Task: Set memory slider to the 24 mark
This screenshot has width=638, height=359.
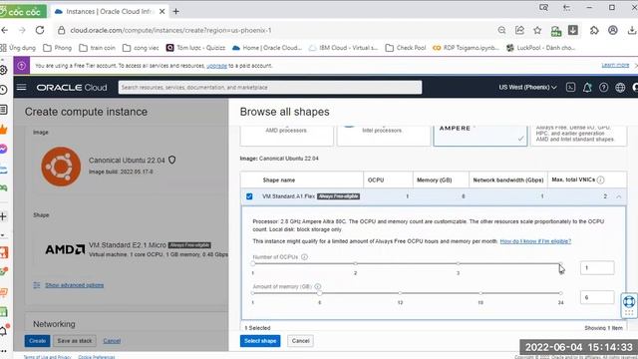Action: click(560, 293)
